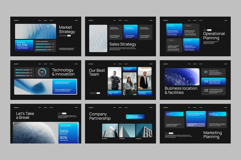The image size is (241, 160).
Task: Click the 03 numbered card on Business location slide
Action: click(213, 91)
